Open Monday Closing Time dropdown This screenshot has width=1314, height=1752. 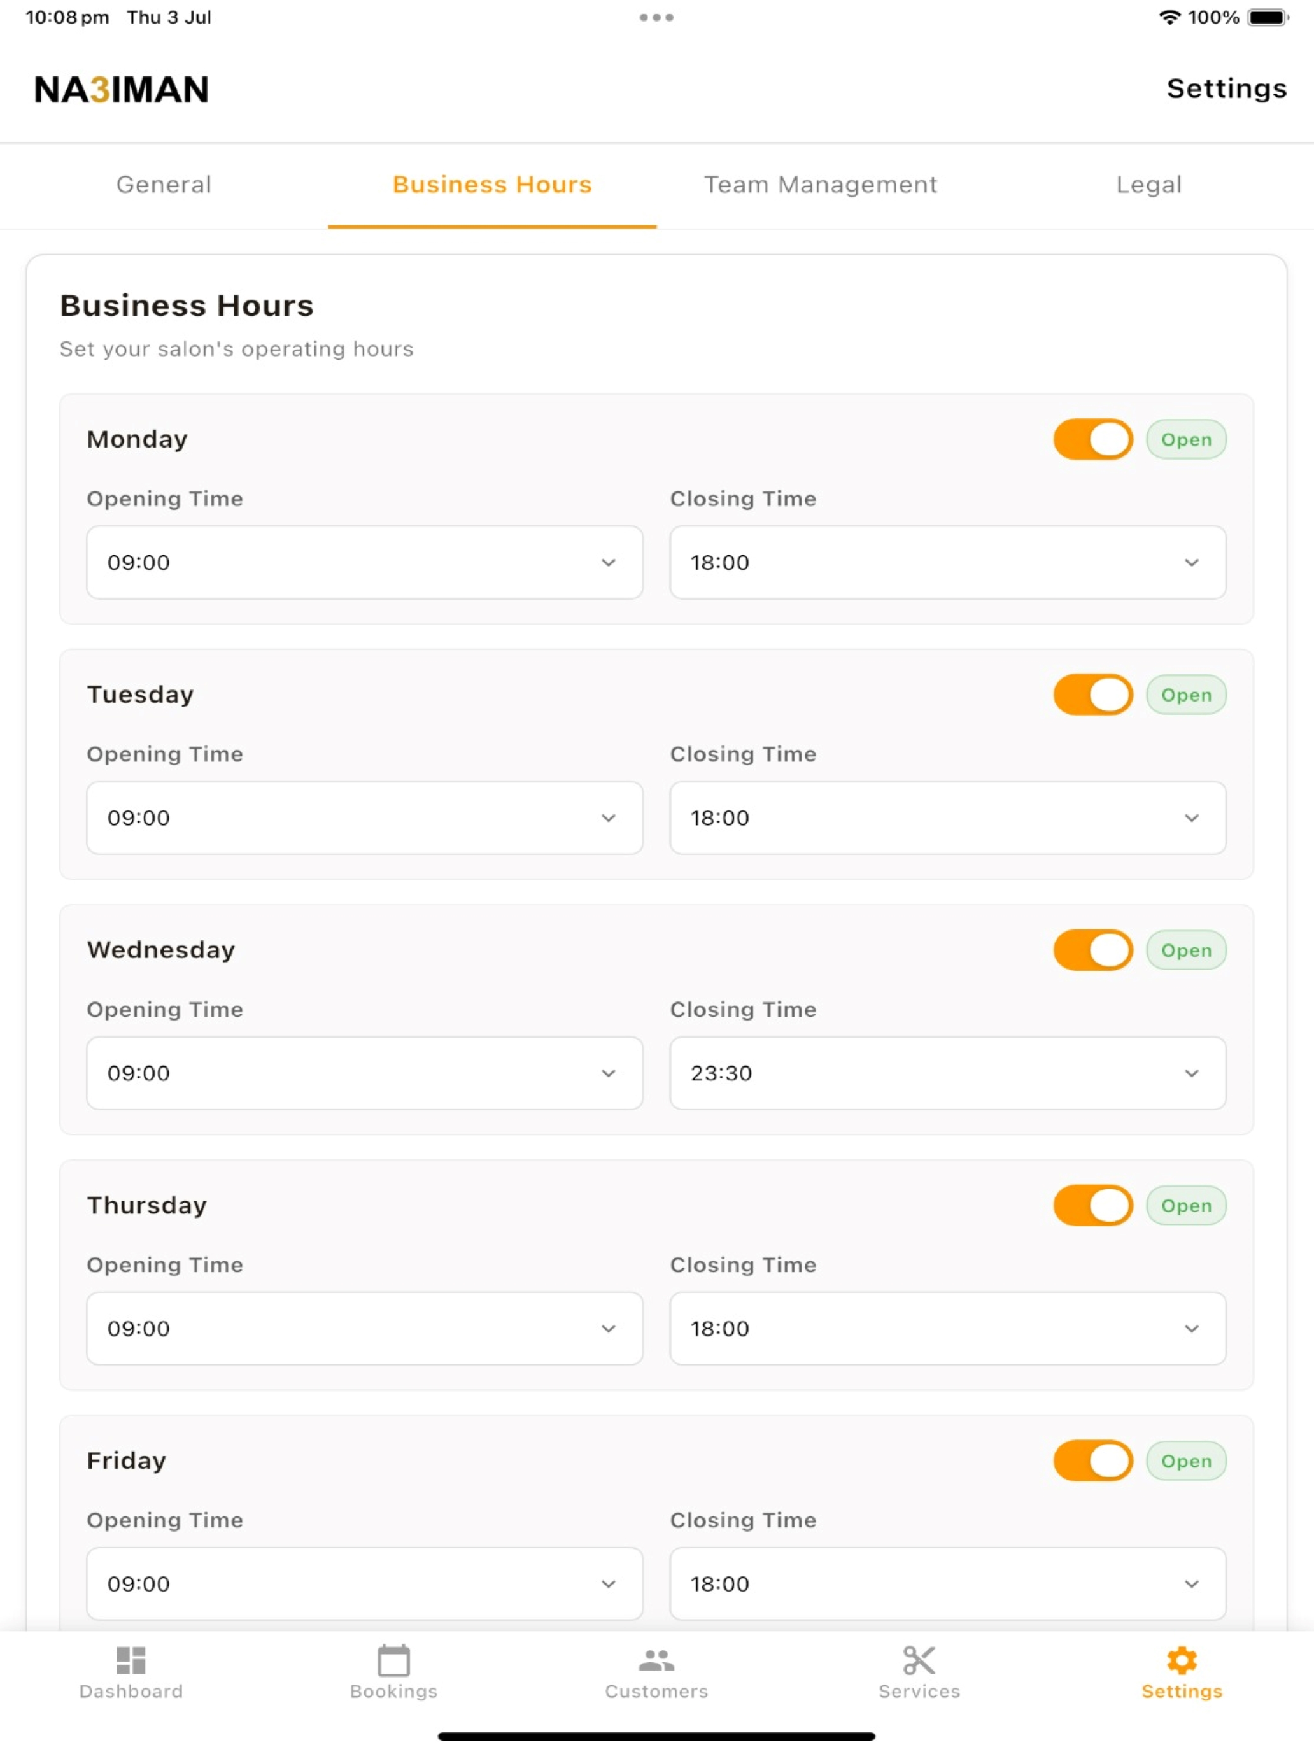click(x=948, y=562)
